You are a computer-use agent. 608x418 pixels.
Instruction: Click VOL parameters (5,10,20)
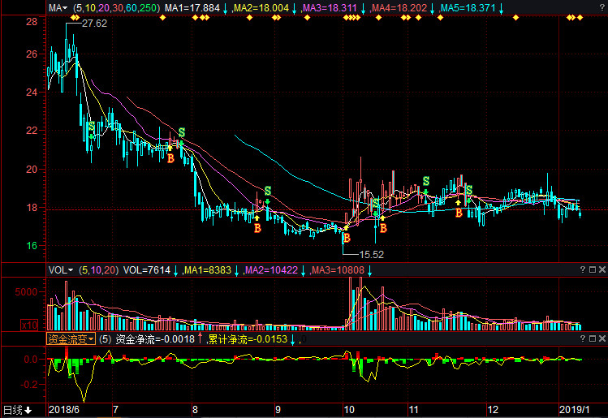[x=98, y=270]
